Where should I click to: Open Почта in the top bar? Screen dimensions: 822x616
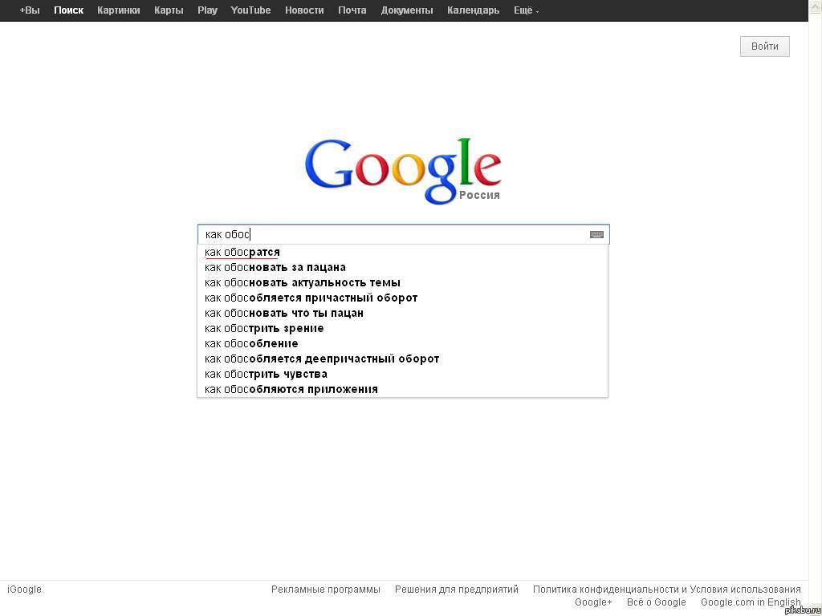click(x=352, y=10)
